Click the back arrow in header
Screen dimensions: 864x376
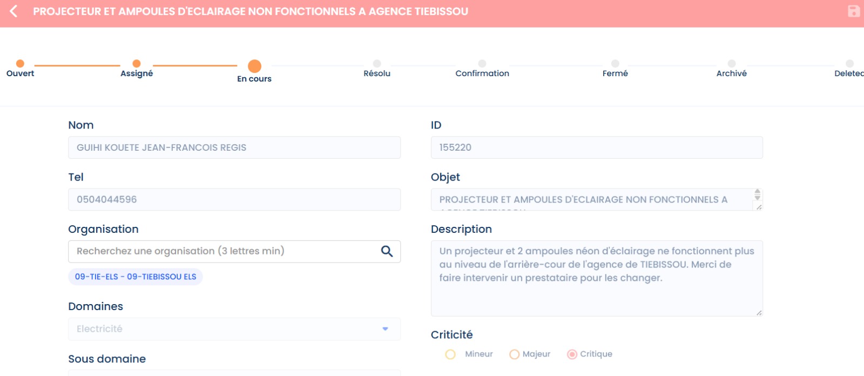pos(14,11)
